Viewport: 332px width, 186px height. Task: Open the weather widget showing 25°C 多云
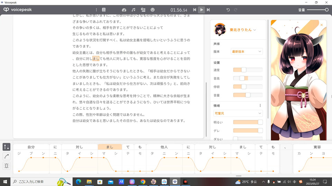pyautogui.click(x=246, y=182)
